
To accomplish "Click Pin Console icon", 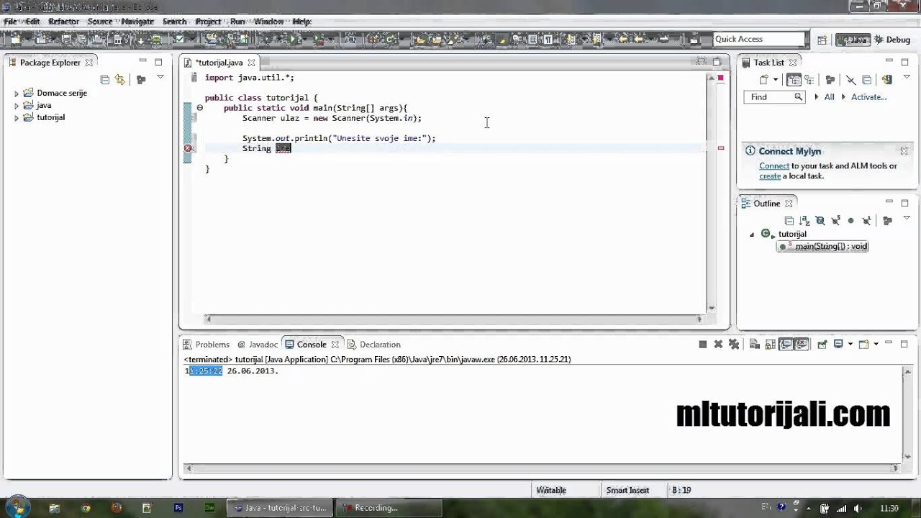I will [x=822, y=344].
